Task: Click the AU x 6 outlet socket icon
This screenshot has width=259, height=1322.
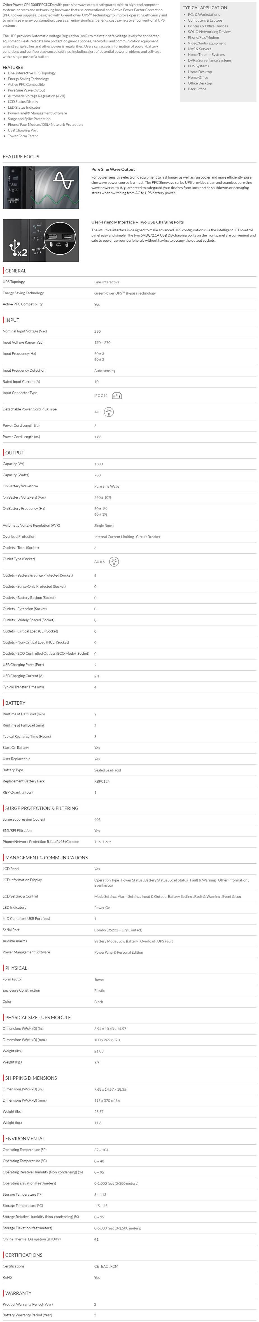Action: 114,561
